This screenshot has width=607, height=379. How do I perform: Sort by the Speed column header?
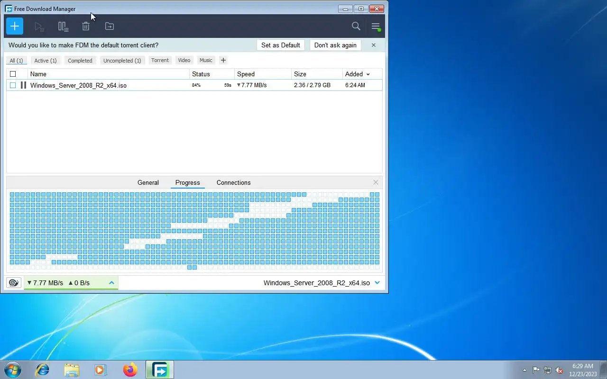(x=263, y=74)
